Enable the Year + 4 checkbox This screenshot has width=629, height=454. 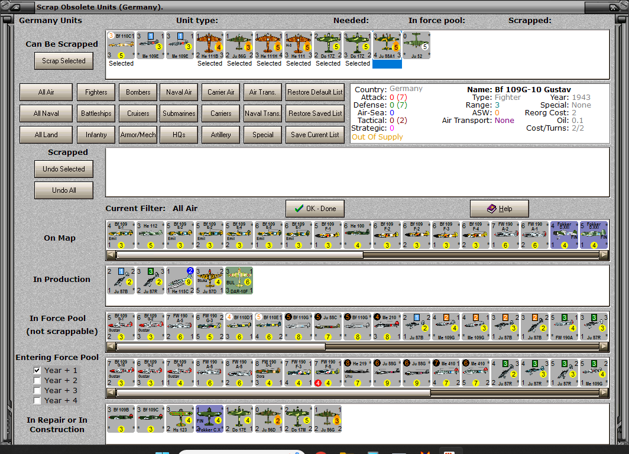(x=37, y=400)
